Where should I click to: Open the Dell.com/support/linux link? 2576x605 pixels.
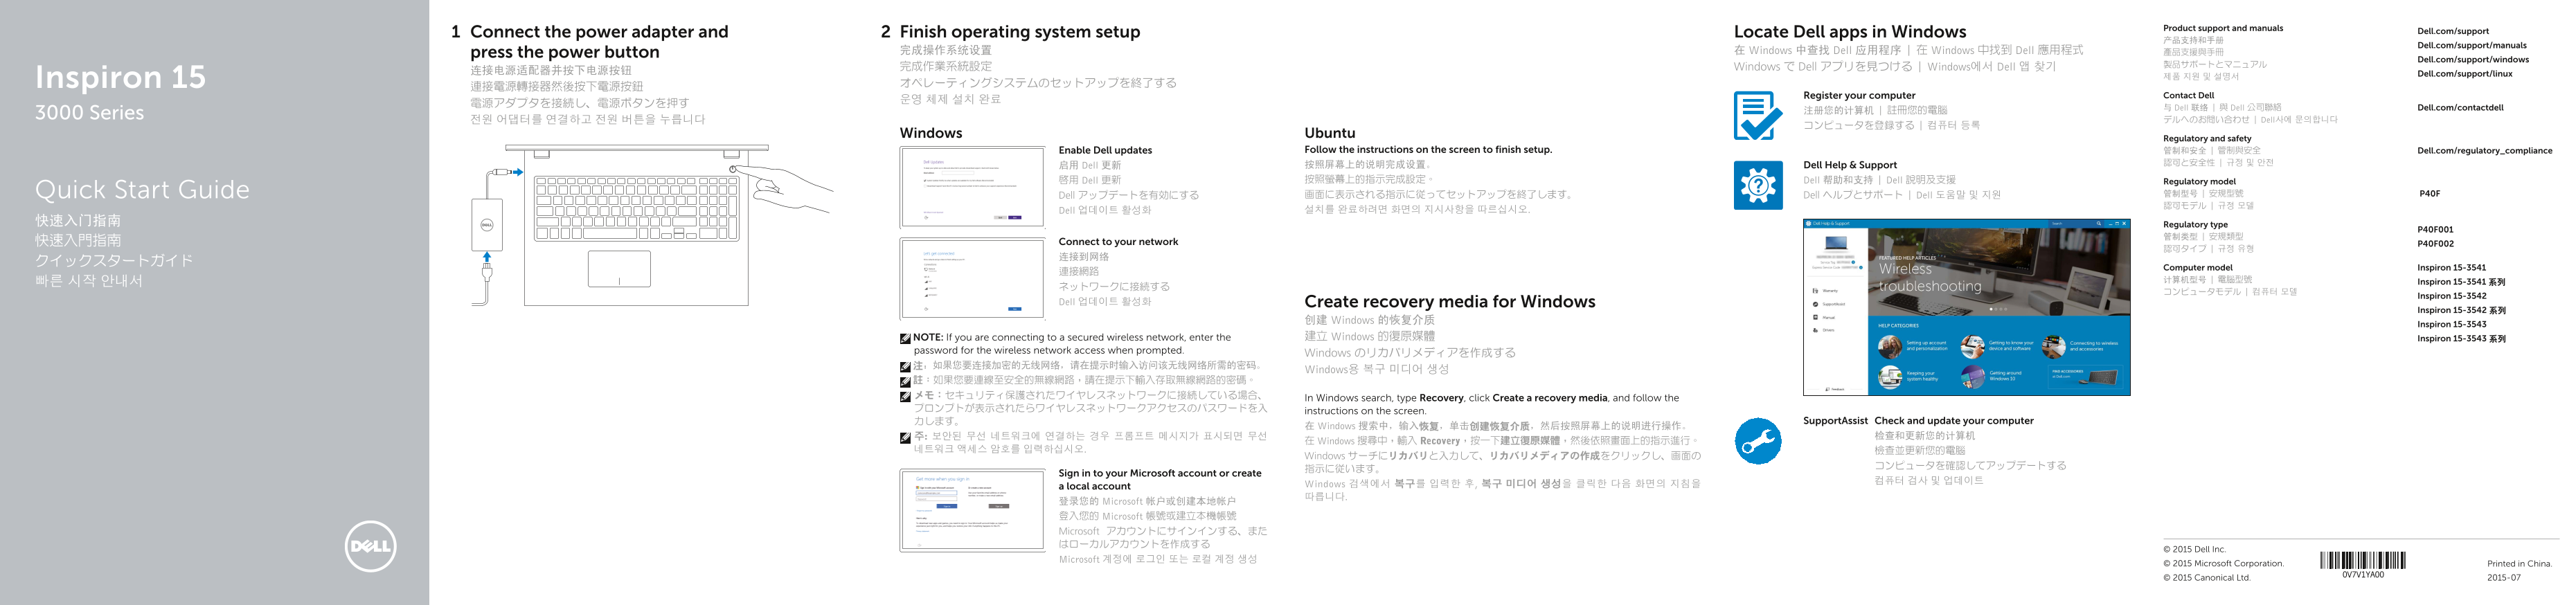point(2464,73)
